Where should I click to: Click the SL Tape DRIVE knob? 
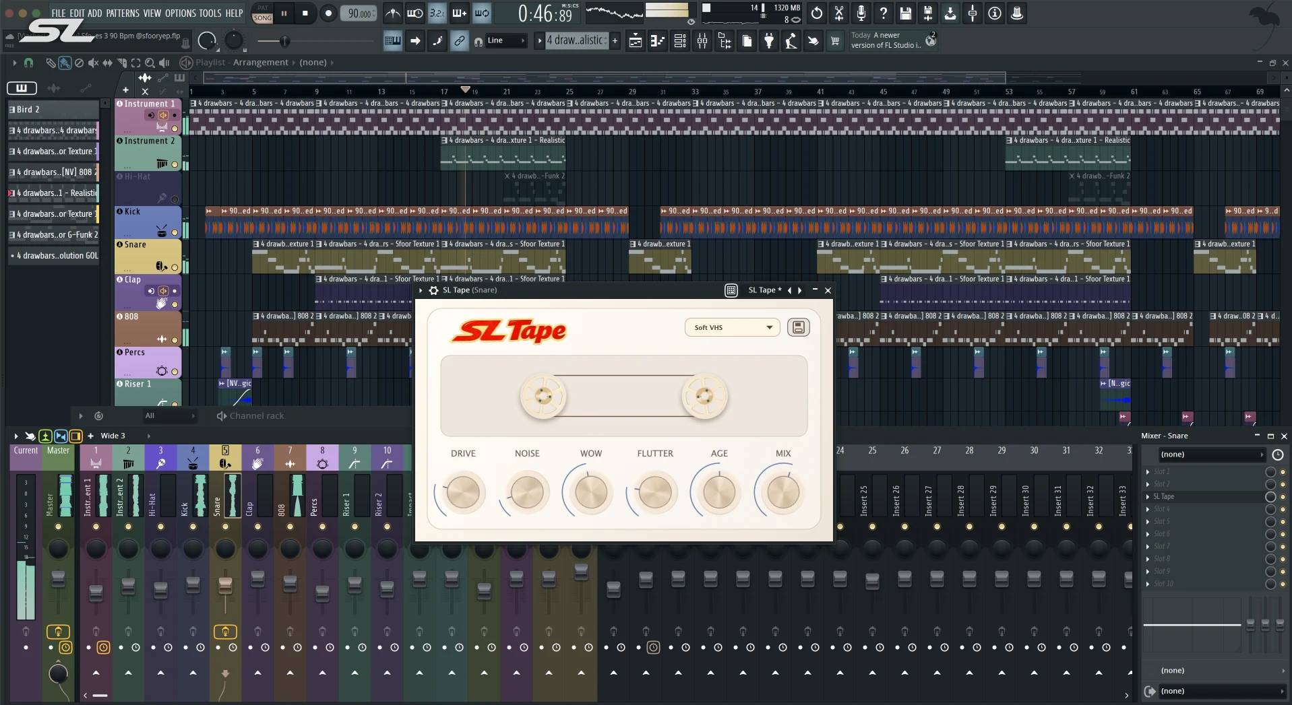click(x=463, y=492)
